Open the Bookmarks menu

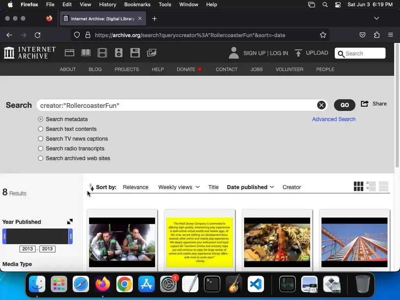click(137, 5)
